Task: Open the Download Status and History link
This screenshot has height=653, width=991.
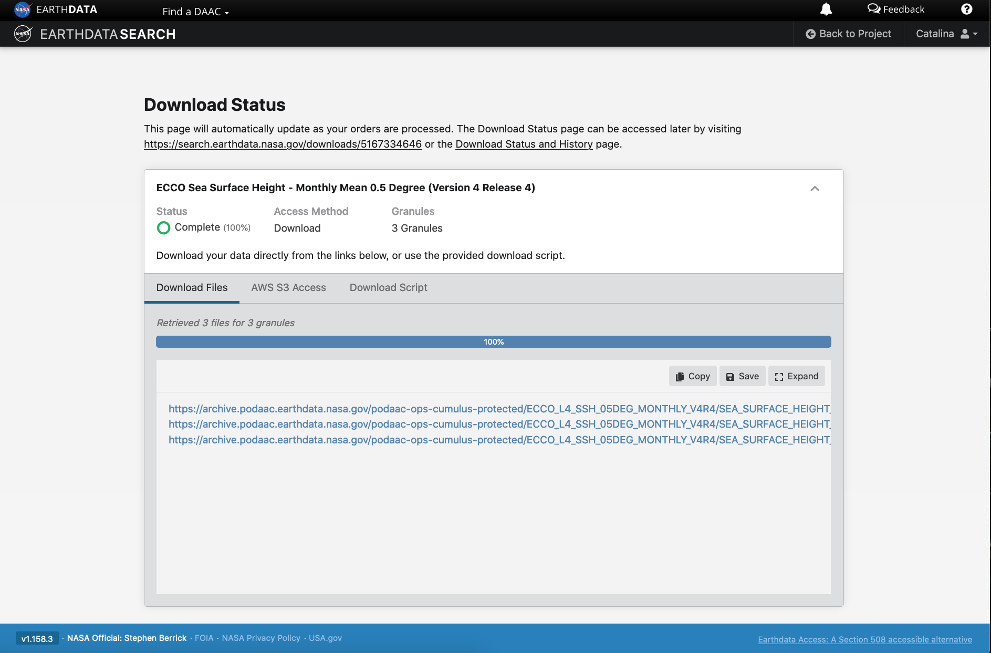Action: click(x=524, y=144)
